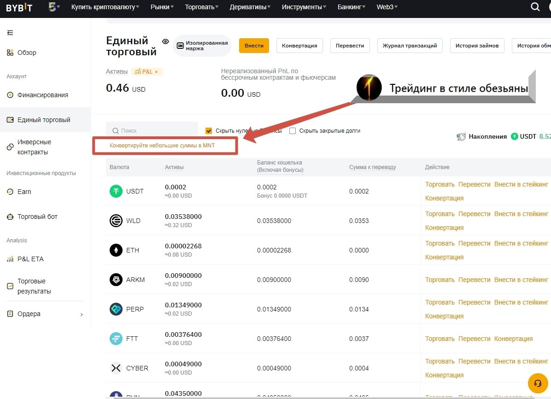
Task: Expand Купить криптовалюту menu
Action: [x=105, y=7]
